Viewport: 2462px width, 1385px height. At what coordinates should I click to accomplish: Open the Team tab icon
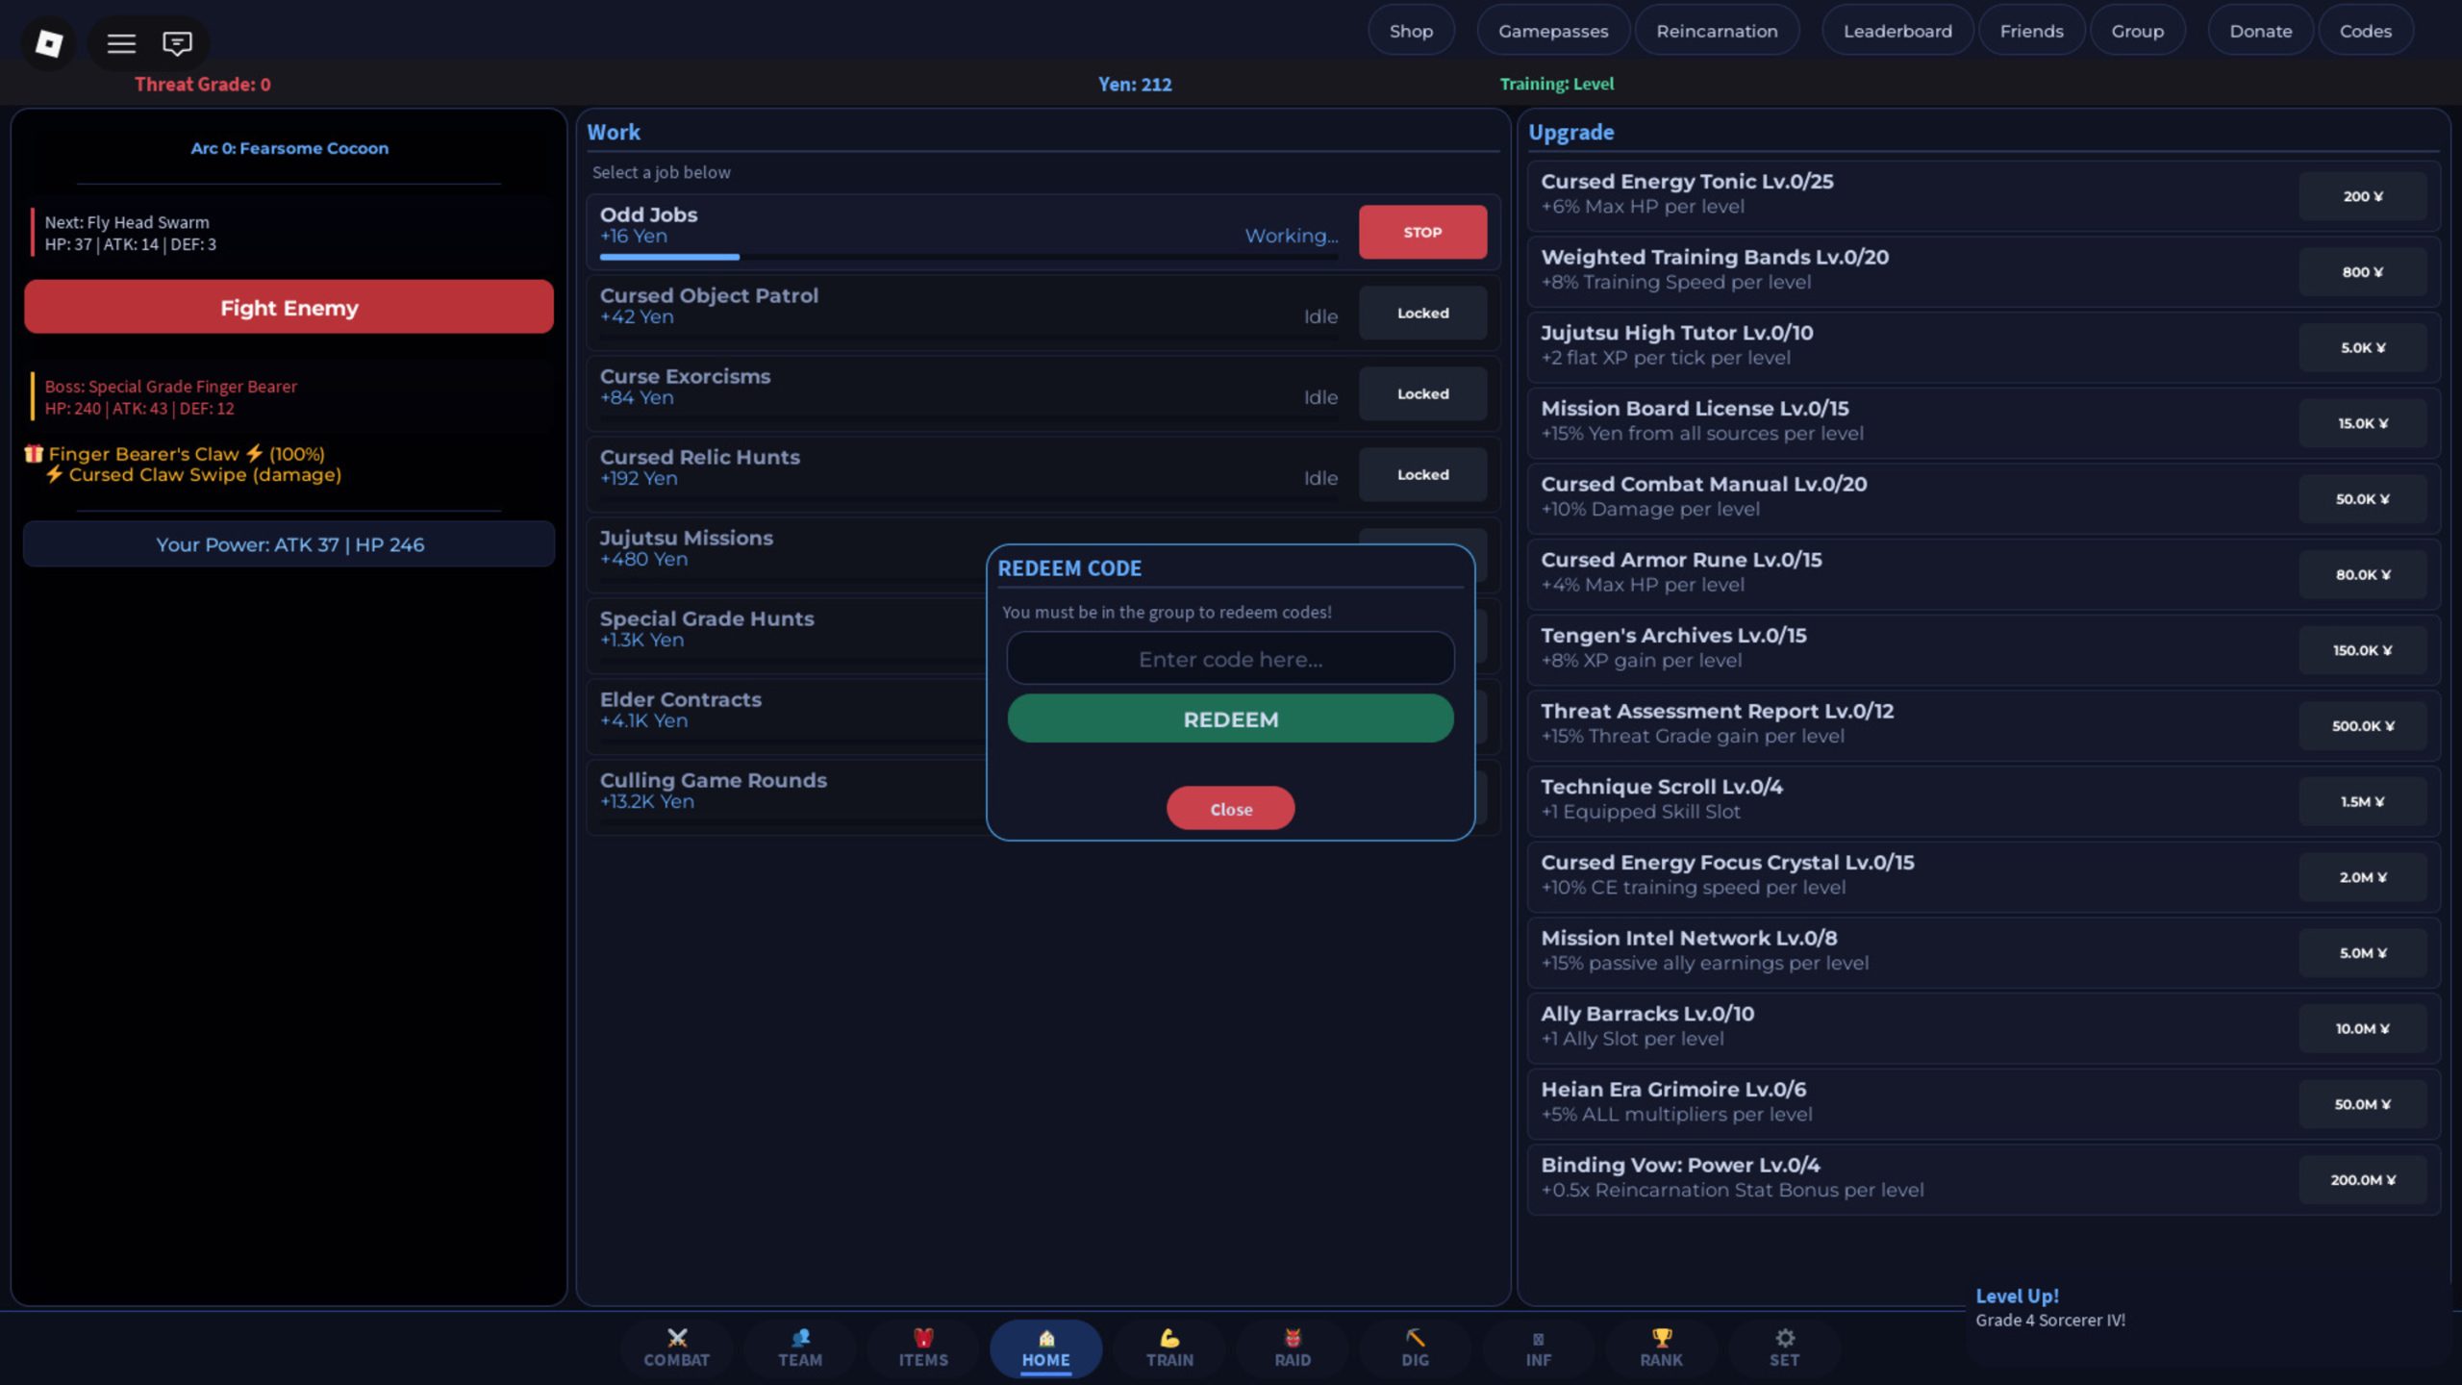[799, 1347]
